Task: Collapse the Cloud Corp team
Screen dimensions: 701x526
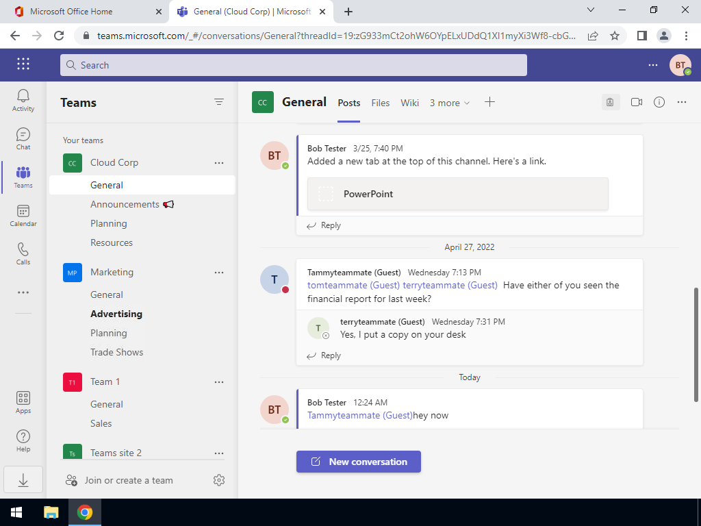Action: pyautogui.click(x=114, y=163)
